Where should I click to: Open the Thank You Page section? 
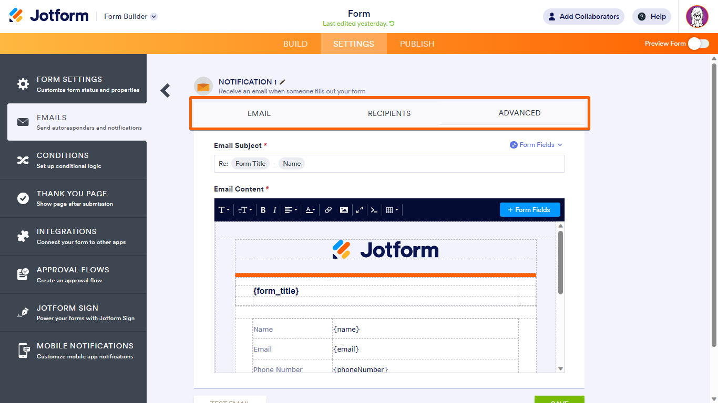pyautogui.click(x=74, y=198)
